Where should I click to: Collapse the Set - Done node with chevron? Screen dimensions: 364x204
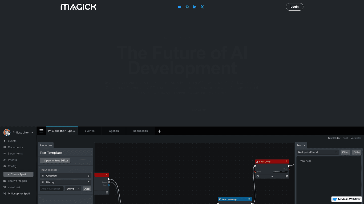pyautogui.click(x=272, y=176)
